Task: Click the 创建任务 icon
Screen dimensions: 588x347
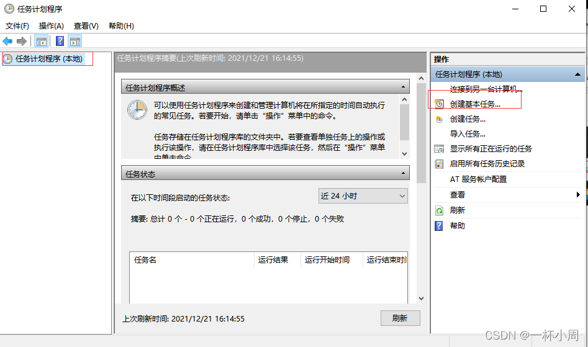Action: (x=439, y=119)
